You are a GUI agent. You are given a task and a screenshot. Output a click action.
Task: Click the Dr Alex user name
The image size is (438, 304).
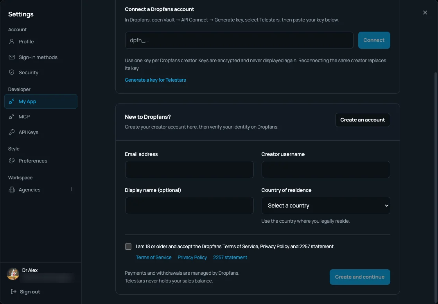tap(30, 270)
